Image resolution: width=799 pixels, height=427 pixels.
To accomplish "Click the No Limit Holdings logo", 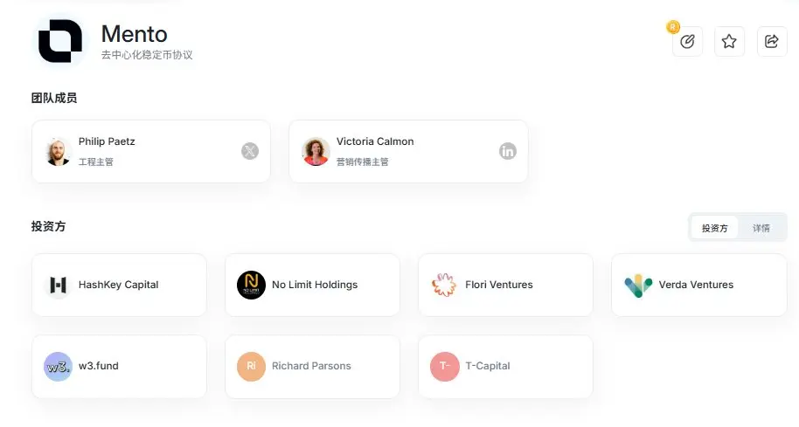I will pyautogui.click(x=251, y=285).
